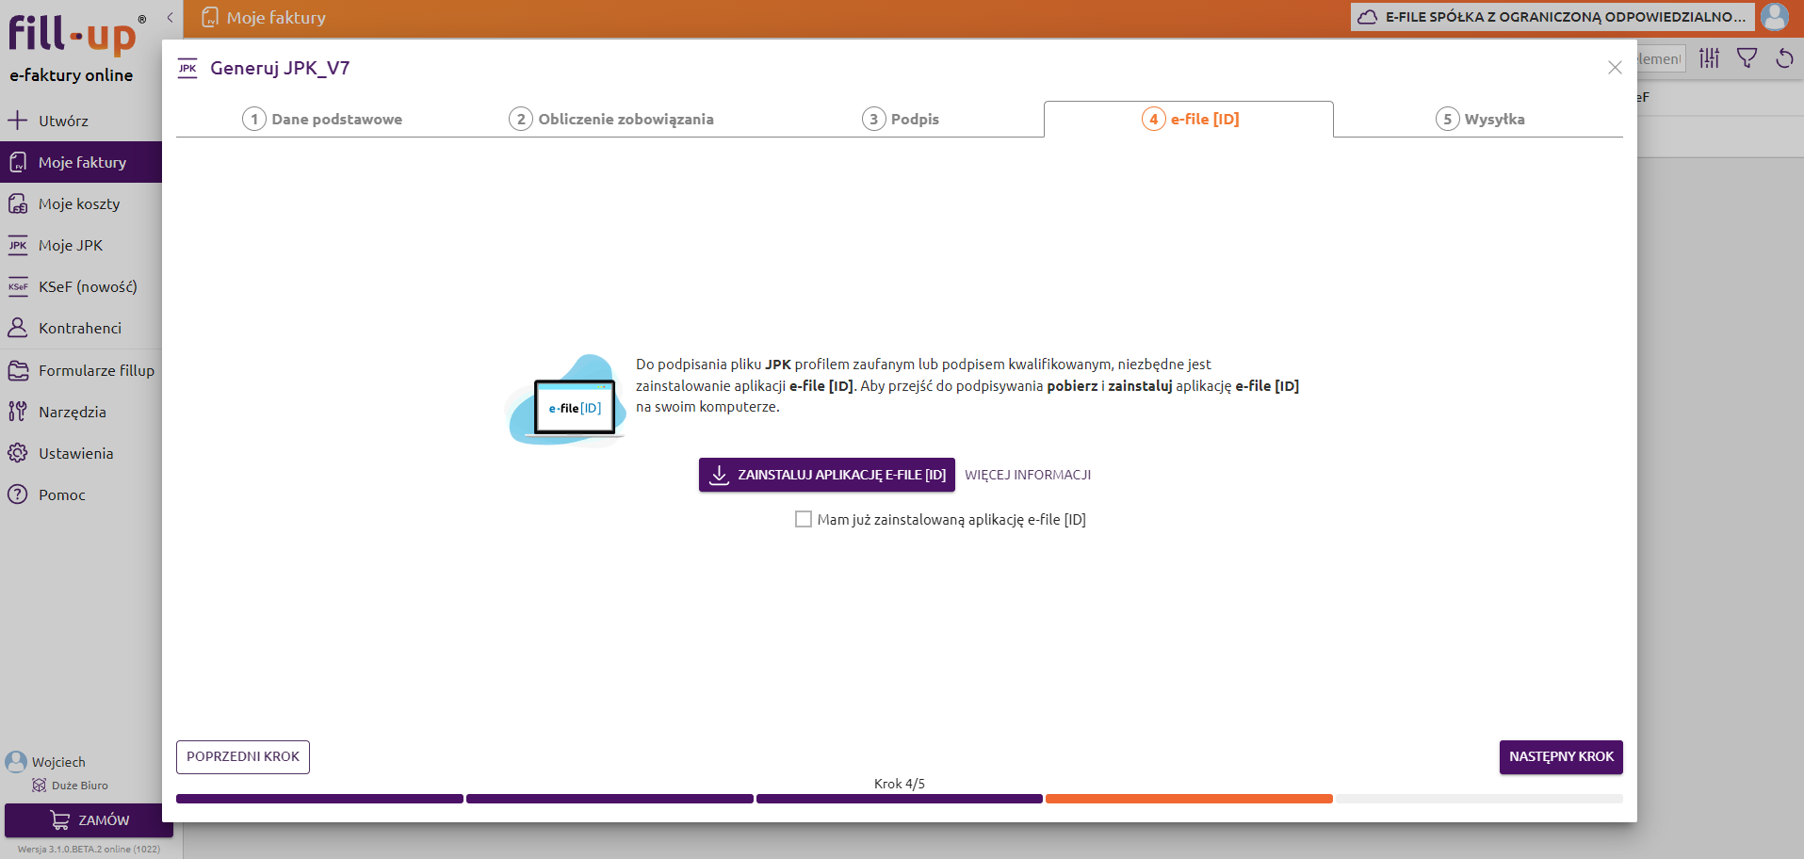Click Zainstaluj aplikację e-file [ID] button
This screenshot has height=859, width=1804.
pos(826,475)
